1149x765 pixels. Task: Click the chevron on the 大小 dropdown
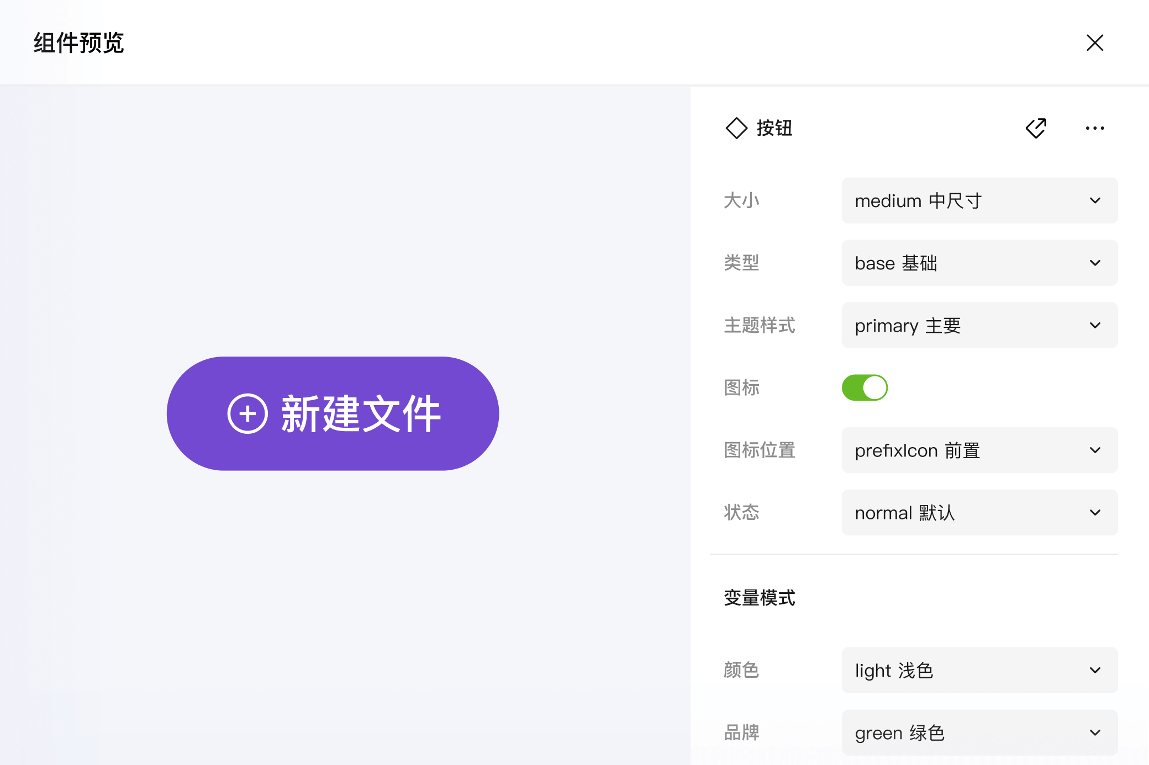click(1094, 200)
